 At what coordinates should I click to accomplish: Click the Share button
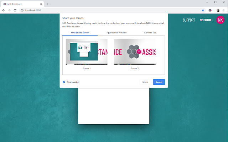[145, 82]
